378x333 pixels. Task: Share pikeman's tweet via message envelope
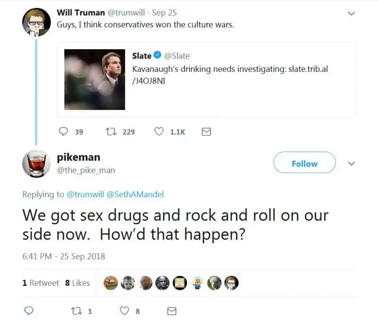172,311
